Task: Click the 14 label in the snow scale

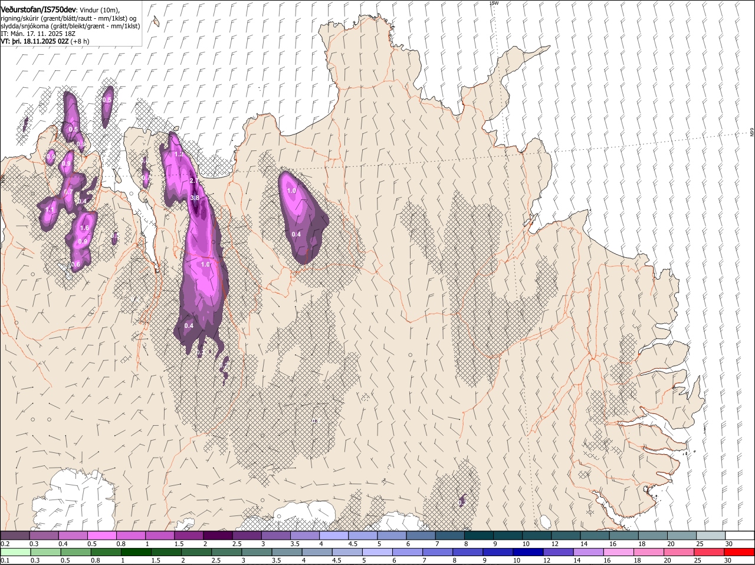Action: 584,543
